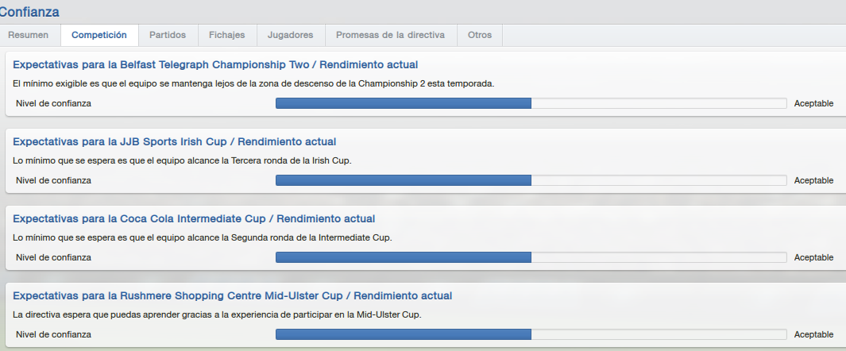Image resolution: width=846 pixels, height=351 pixels.
Task: Open the Resumen tab
Action: click(x=28, y=35)
